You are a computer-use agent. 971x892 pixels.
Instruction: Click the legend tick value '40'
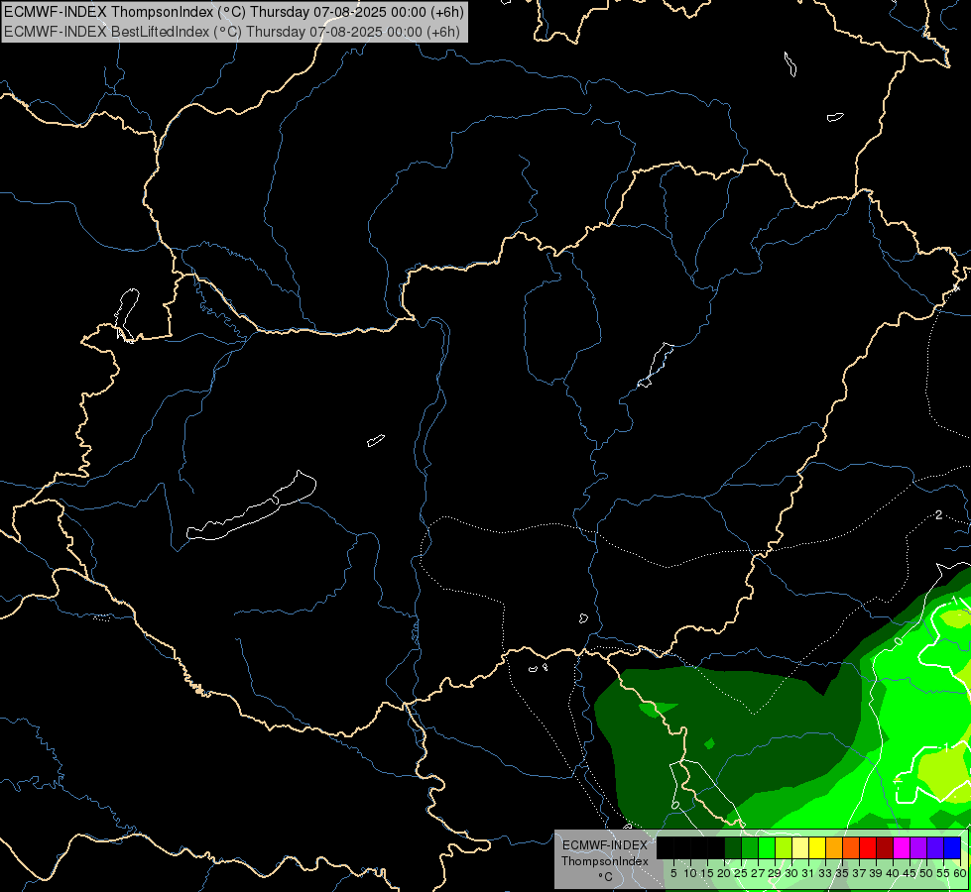(893, 873)
